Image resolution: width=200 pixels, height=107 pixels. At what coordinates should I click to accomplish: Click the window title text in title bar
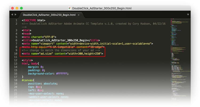tap(102, 8)
